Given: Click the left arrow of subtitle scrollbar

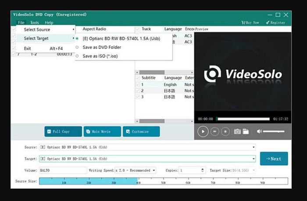Looking at the screenshot, I should click(137, 121).
